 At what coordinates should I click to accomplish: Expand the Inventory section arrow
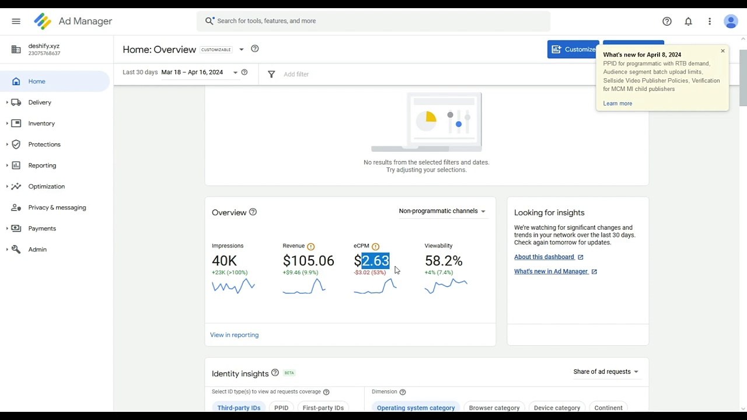[7, 124]
